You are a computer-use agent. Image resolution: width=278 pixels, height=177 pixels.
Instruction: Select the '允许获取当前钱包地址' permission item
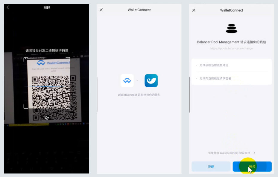[x=214, y=65]
